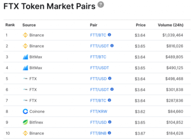Sort table by Rank column header
This screenshot has width=191, height=139.
pos(10,25)
